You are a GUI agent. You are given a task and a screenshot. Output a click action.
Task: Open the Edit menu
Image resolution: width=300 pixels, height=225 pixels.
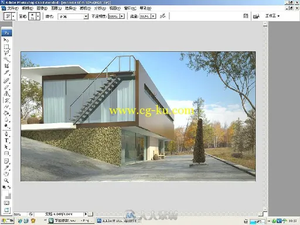(28, 8)
